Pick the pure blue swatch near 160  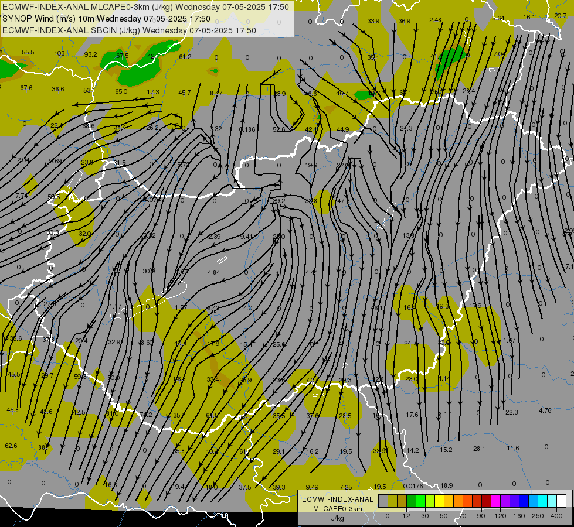point(524,501)
